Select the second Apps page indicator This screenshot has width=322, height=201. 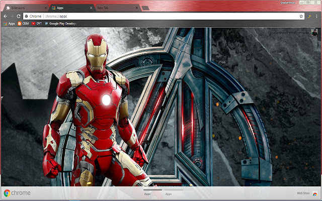tap(174, 192)
